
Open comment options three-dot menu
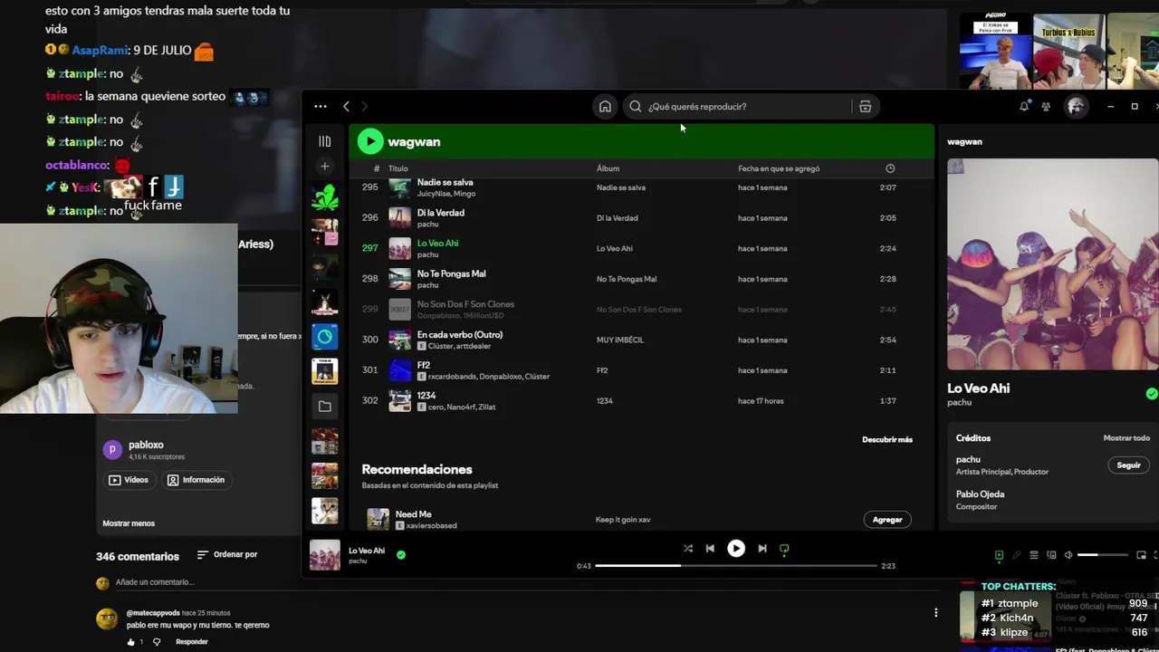click(935, 613)
